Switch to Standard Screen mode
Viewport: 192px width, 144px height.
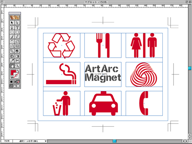[x=11, y=86]
